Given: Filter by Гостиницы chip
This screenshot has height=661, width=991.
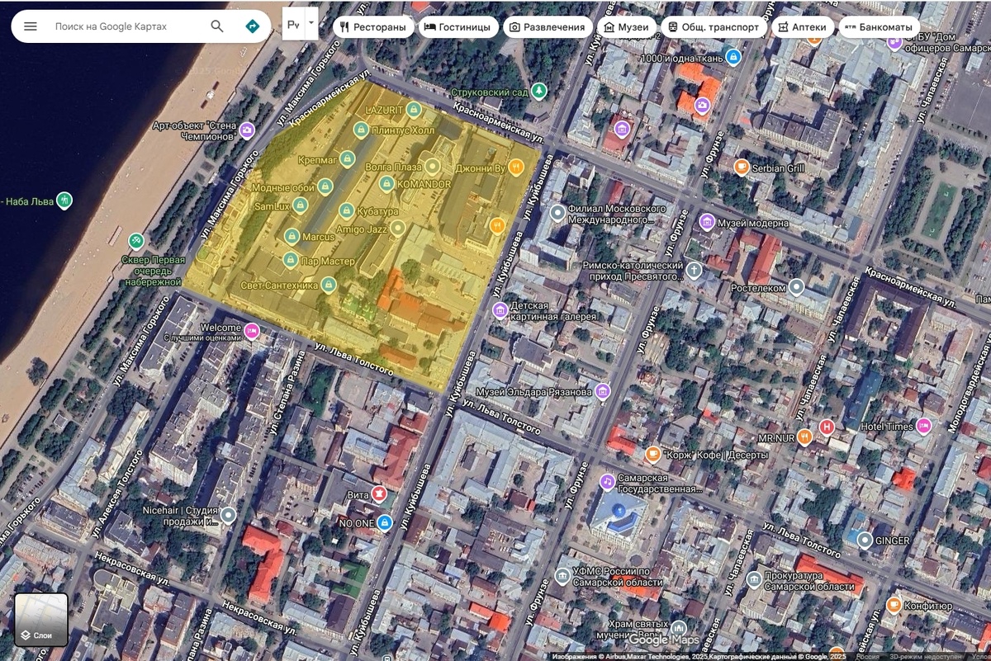Looking at the screenshot, I should 457,26.
